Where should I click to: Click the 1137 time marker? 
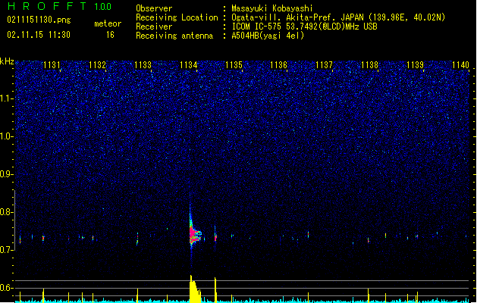pos(325,64)
